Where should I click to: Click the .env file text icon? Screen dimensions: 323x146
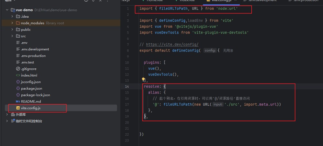pyautogui.click(x=18, y=43)
